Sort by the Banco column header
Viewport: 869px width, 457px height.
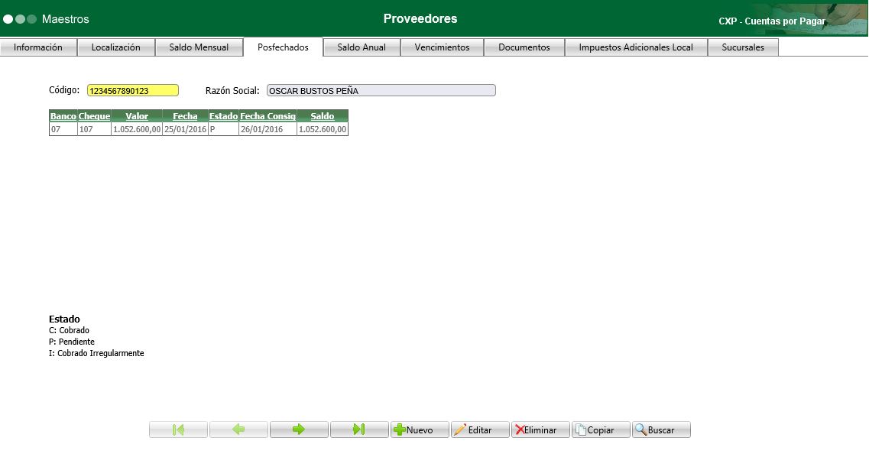tap(63, 115)
